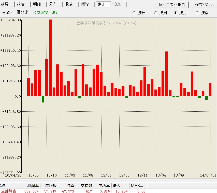Screen dimensions: 217x193
Task: Open the 报告 tab
Action: [23, 4]
